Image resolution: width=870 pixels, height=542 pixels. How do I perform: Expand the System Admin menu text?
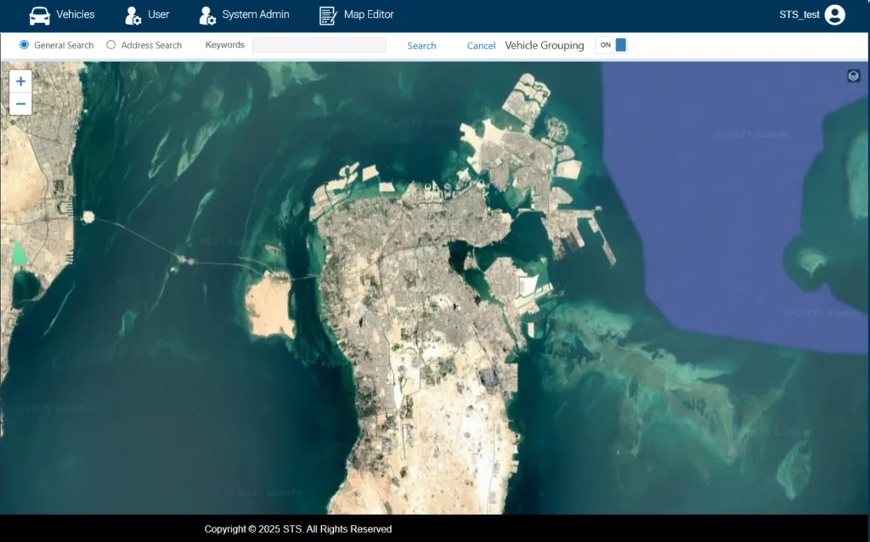256,14
